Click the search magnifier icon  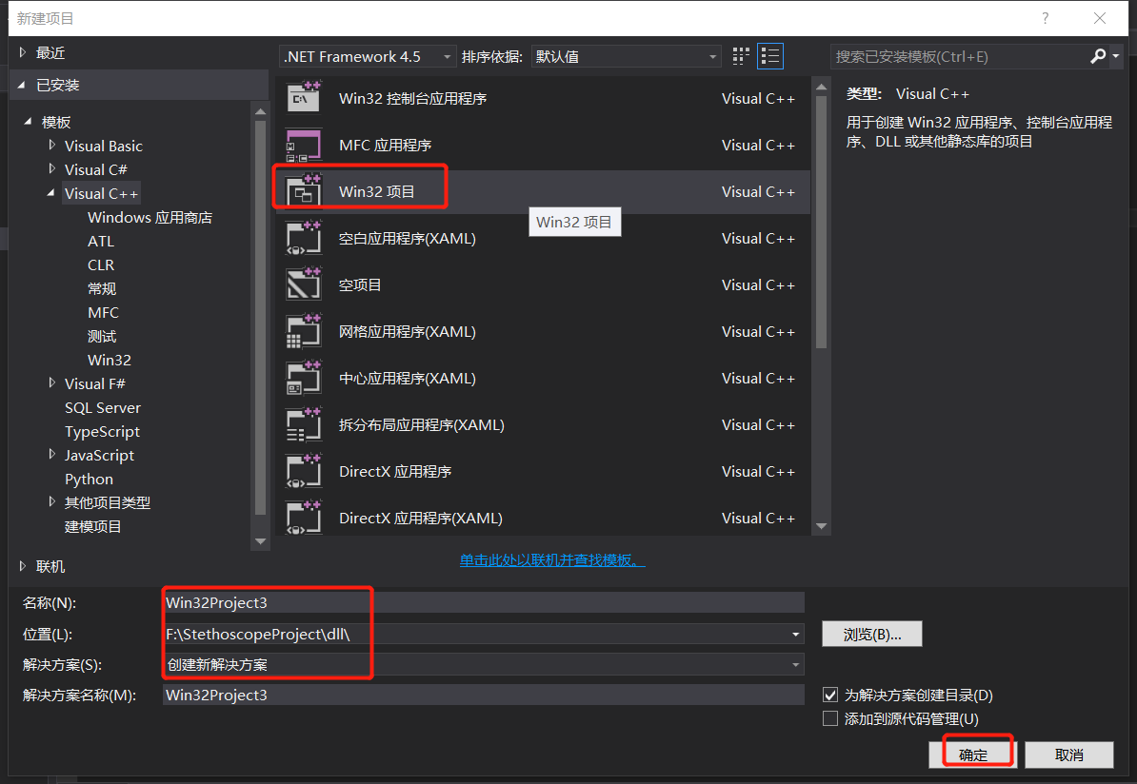pyautogui.click(x=1097, y=56)
